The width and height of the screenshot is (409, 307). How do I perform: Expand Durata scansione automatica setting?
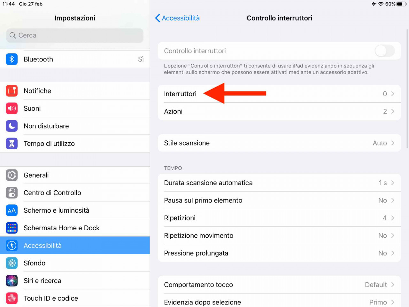pyautogui.click(x=279, y=183)
